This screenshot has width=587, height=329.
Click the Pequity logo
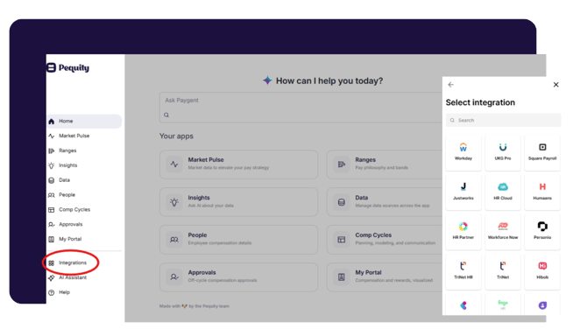(68, 67)
